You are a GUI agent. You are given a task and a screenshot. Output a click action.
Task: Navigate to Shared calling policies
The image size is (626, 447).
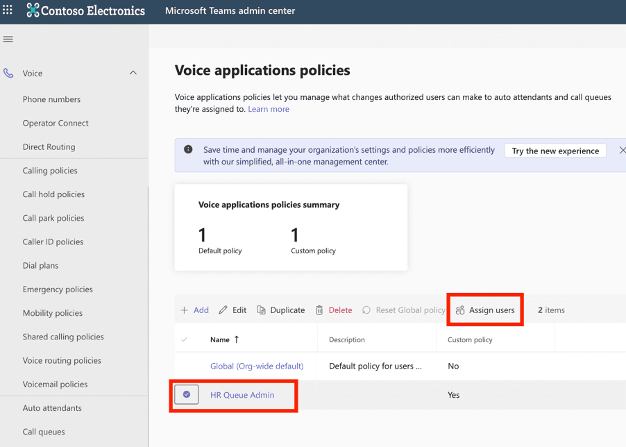coord(63,337)
